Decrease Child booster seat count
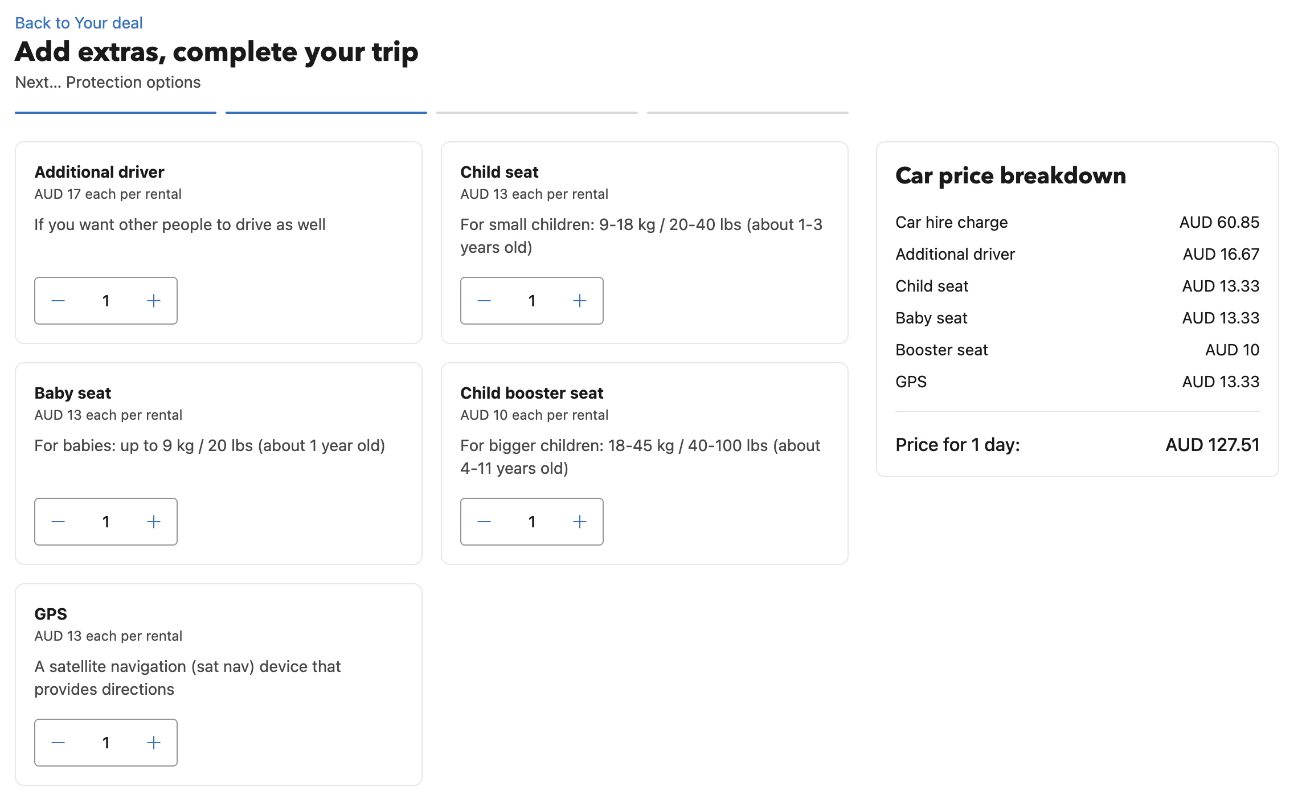Image resolution: width=1302 pixels, height=803 pixels. pos(484,522)
